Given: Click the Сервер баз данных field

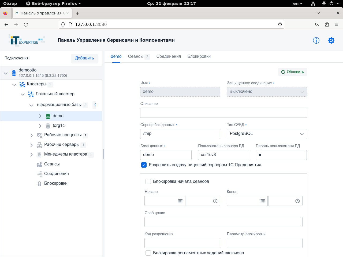Looking at the screenshot, I should click(180, 134).
